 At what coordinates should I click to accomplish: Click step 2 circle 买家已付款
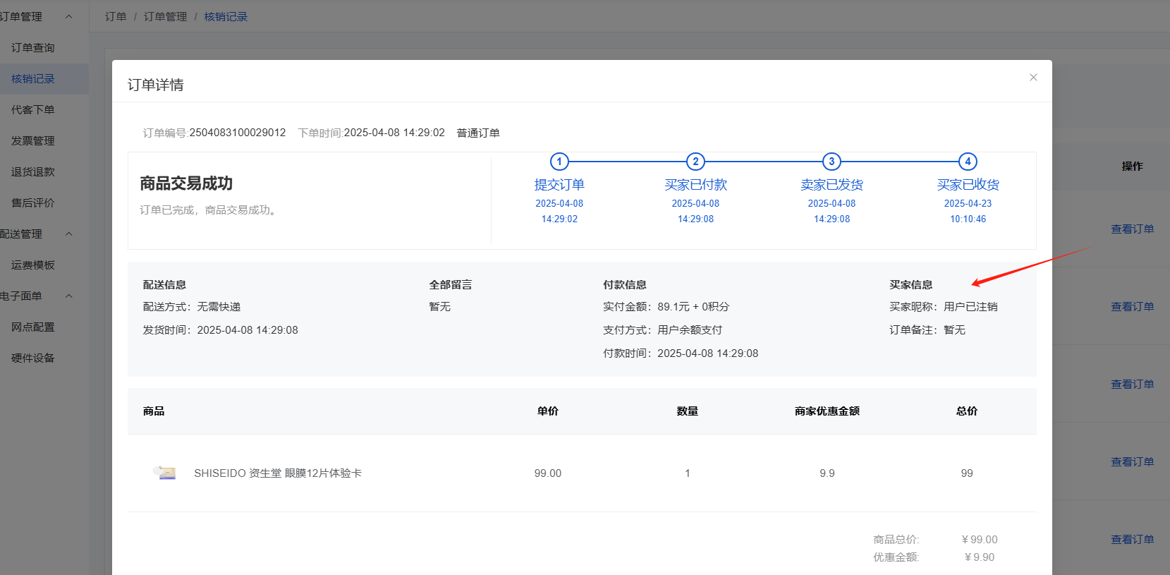[x=695, y=162]
